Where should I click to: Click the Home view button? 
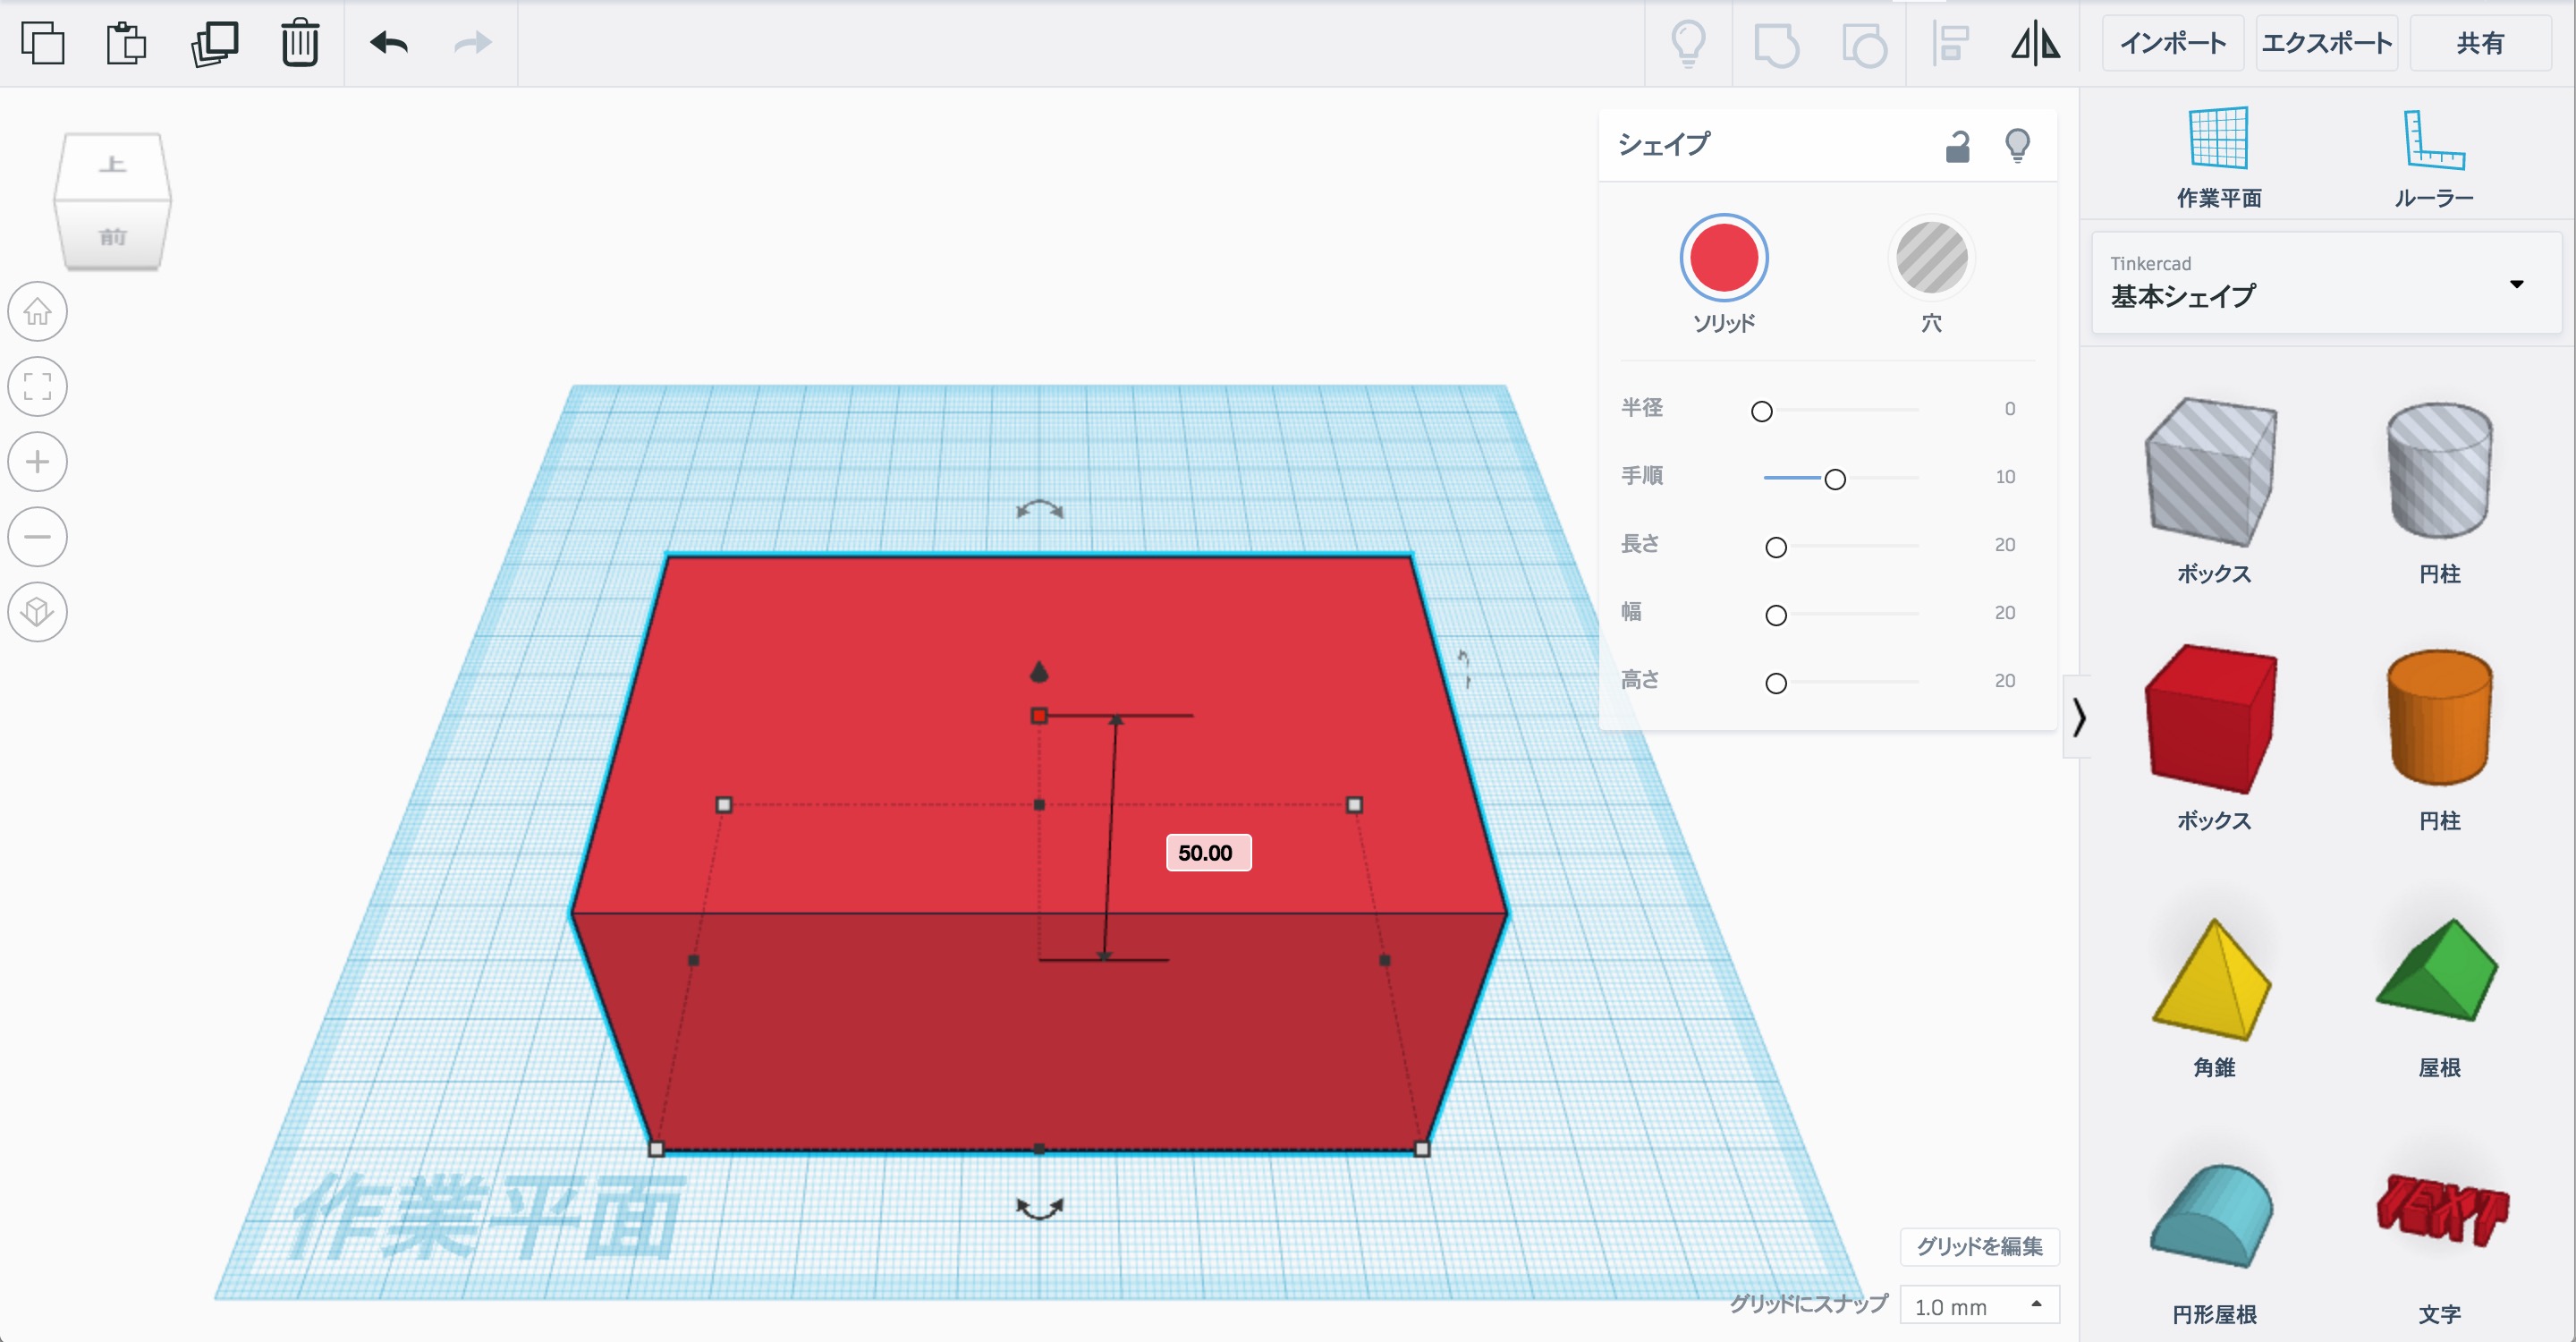(38, 312)
